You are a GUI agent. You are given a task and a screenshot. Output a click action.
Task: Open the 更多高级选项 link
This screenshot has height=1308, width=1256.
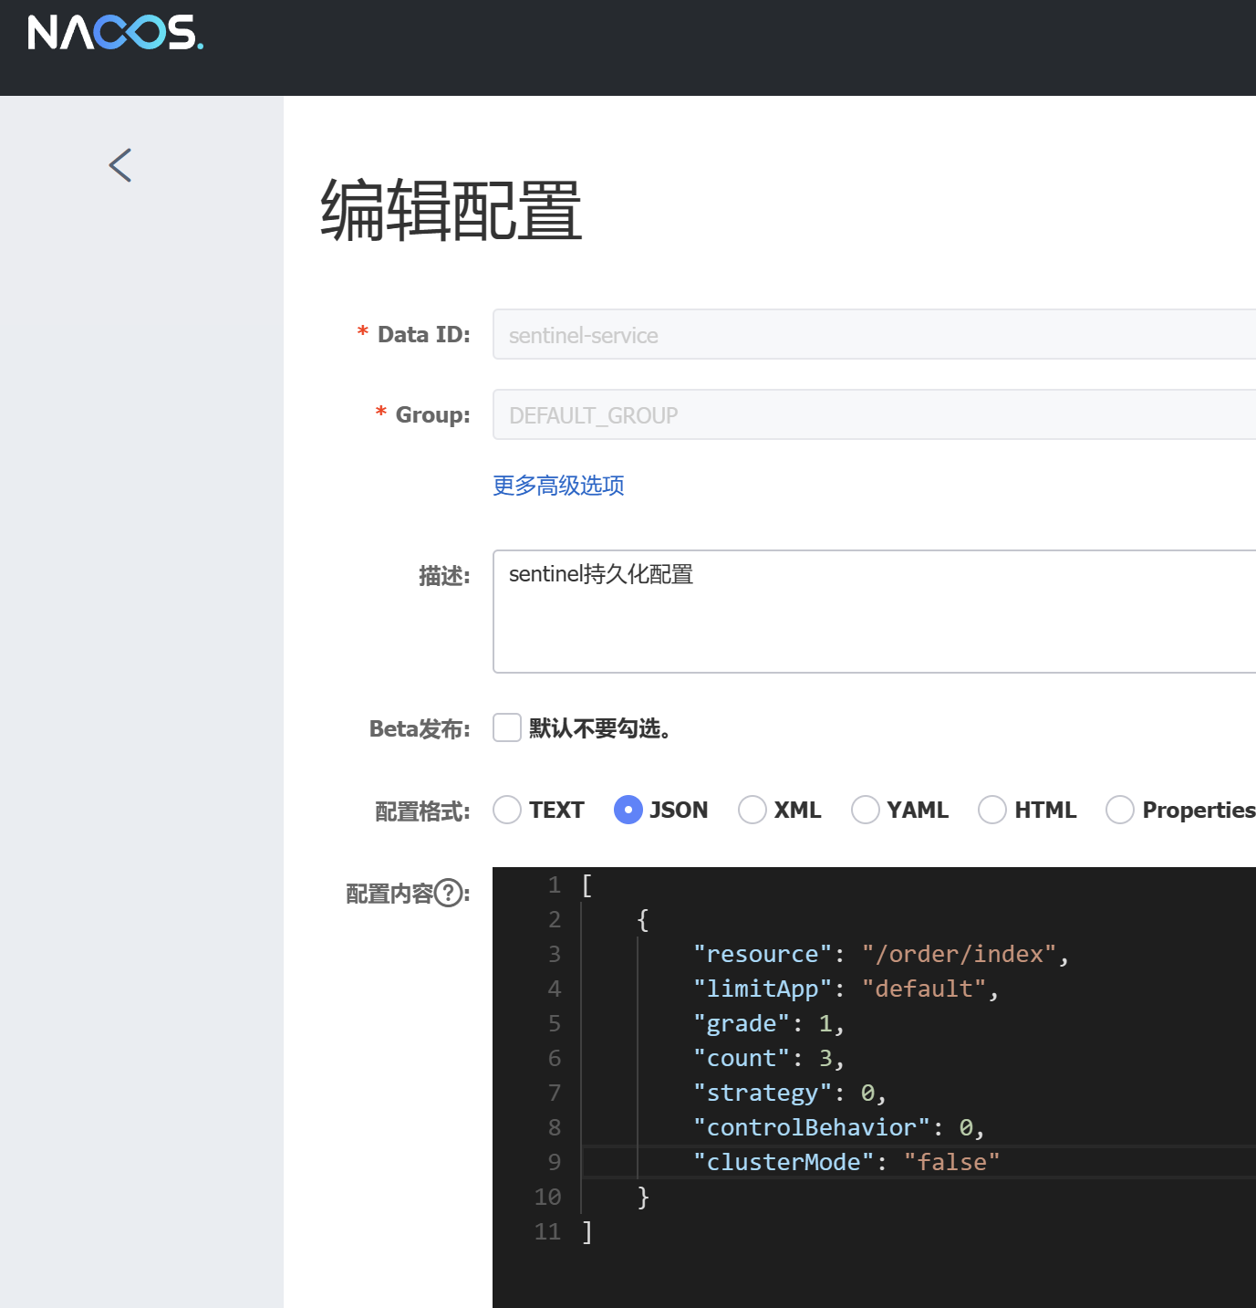[x=558, y=486]
